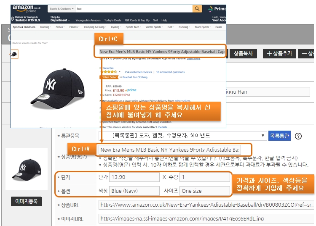
Task: Click the Sports & Outdoors nav item
Action: coord(24,27)
